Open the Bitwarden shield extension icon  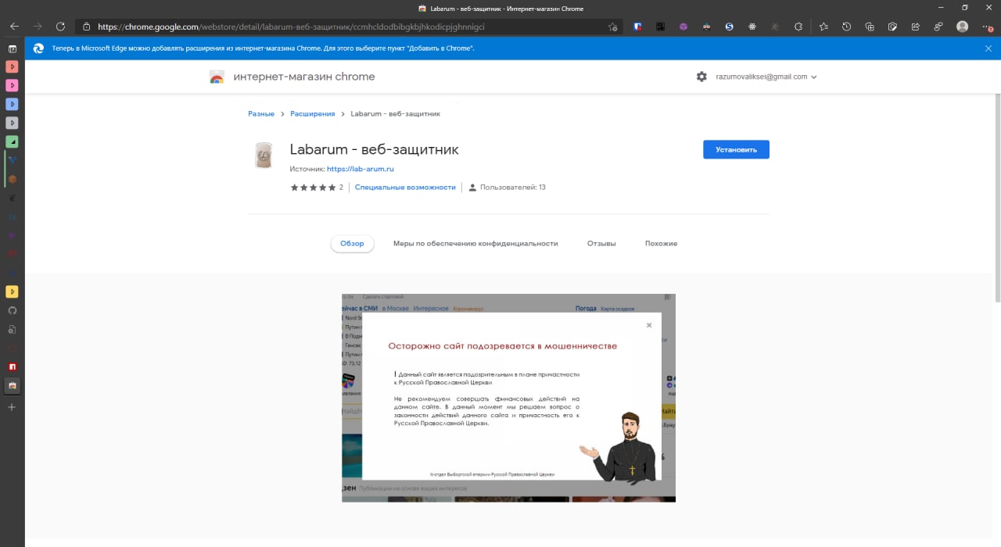tap(638, 27)
